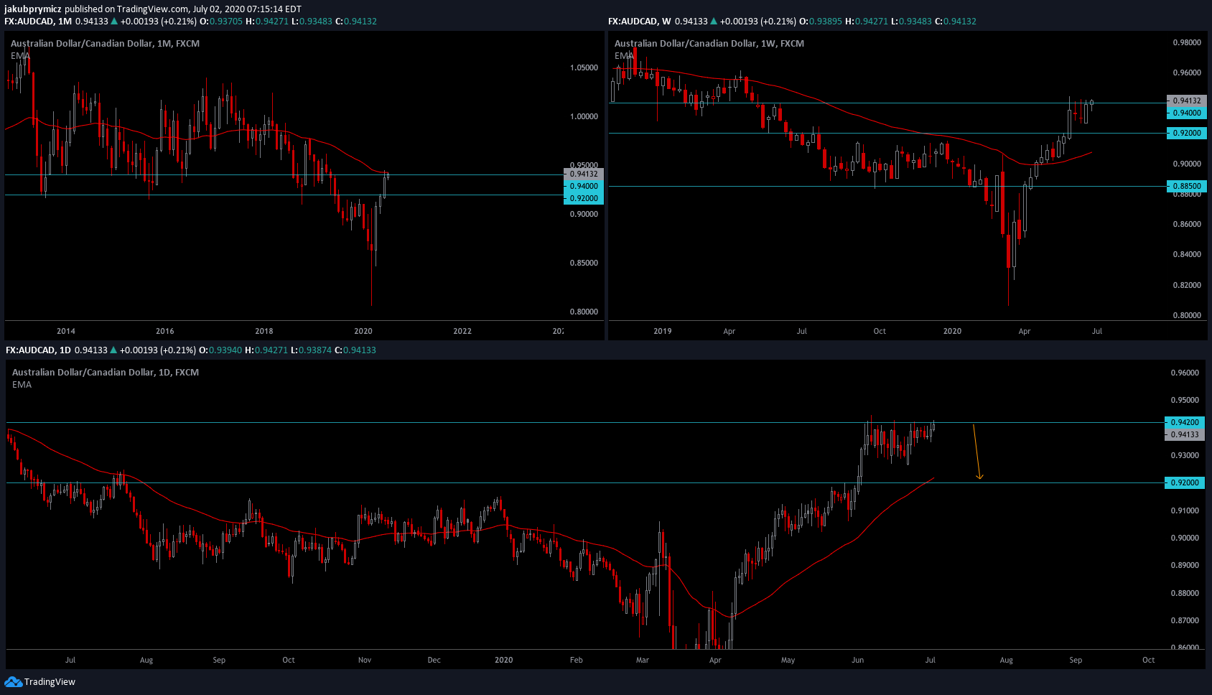Select the EMA indicator label in weekly chart
This screenshot has width=1212, height=695.
[624, 55]
